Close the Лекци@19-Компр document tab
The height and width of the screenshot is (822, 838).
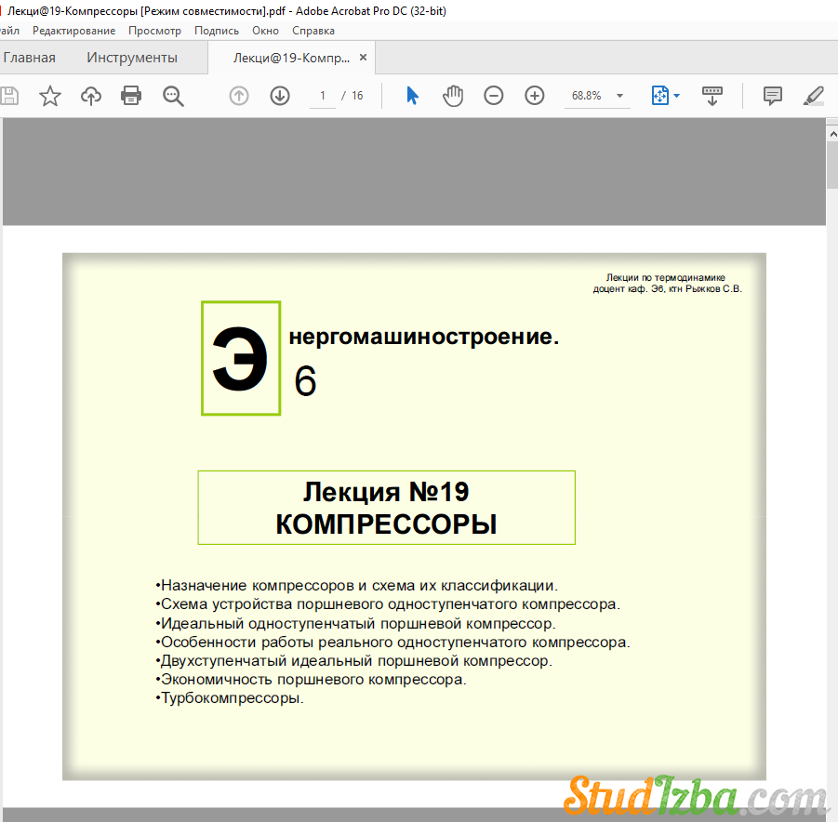[364, 58]
